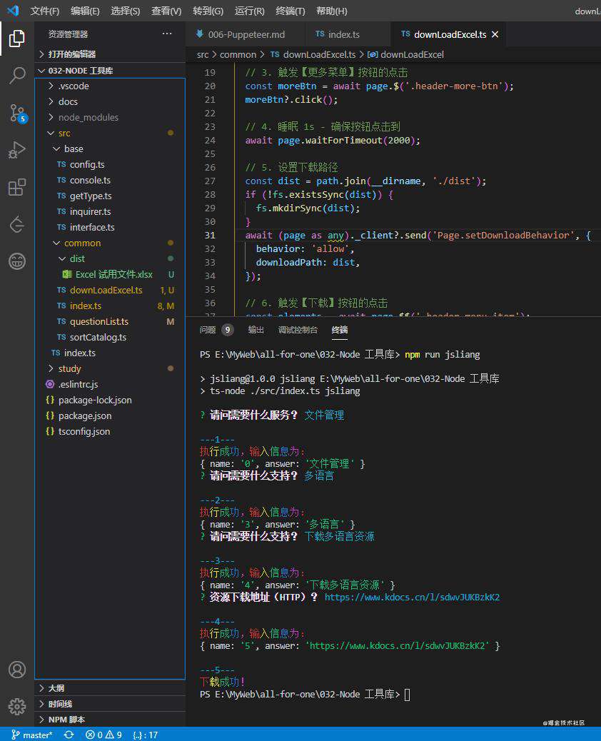Image resolution: width=601 pixels, height=741 pixels.
Task: Collapse the src folder
Action: pyautogui.click(x=110, y=133)
